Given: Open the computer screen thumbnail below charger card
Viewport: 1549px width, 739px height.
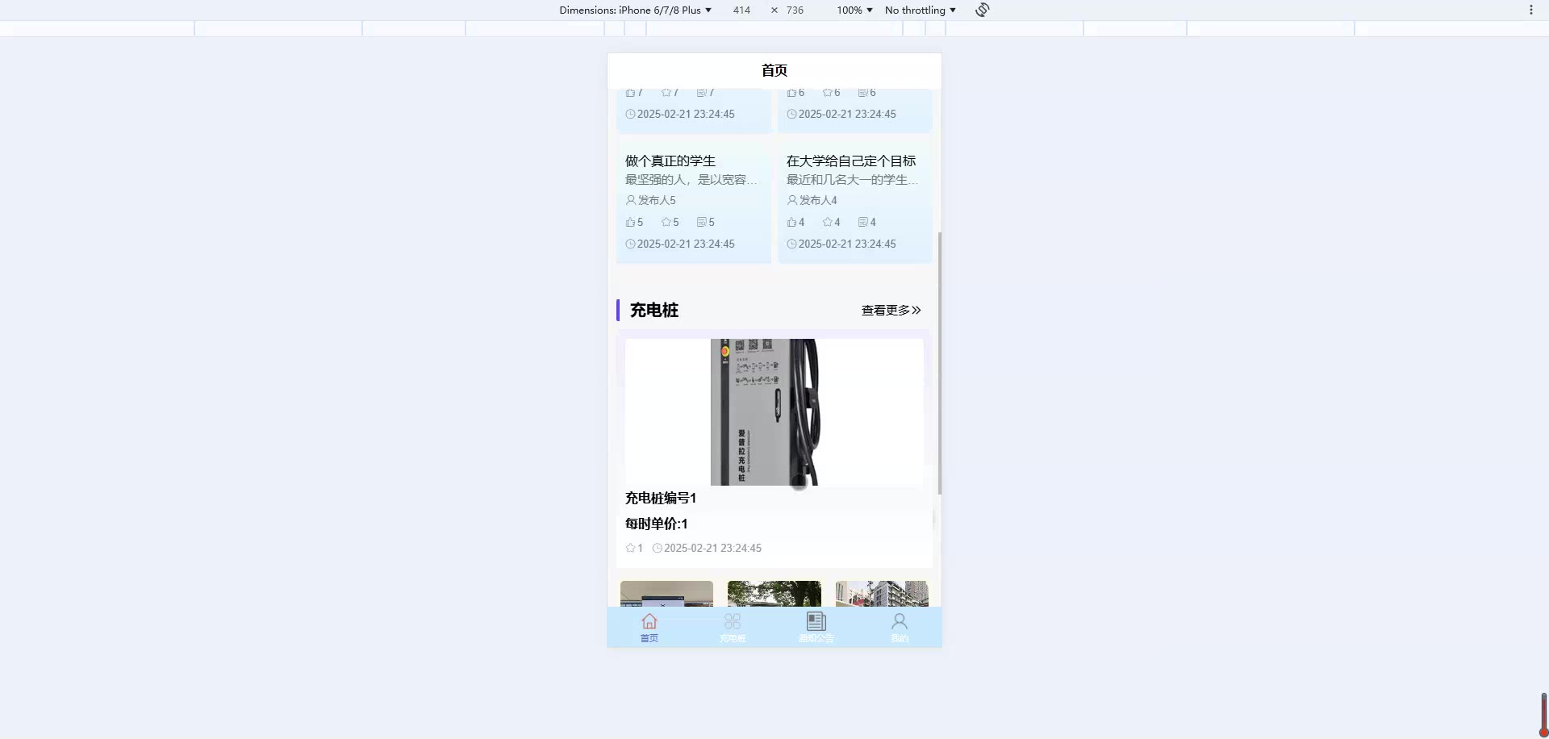Looking at the screenshot, I should [x=666, y=594].
